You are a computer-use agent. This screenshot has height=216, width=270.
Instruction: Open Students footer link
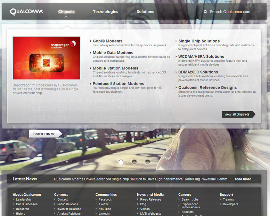pos(188,212)
